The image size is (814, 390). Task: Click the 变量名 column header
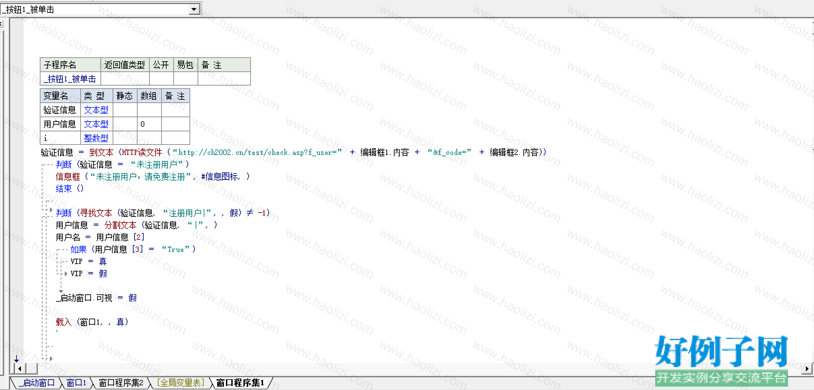click(60, 96)
